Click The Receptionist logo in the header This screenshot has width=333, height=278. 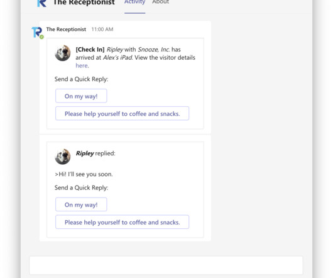click(x=42, y=3)
